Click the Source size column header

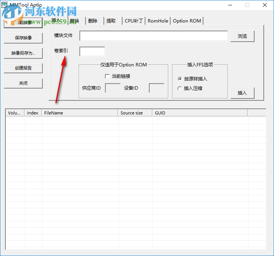click(135, 113)
